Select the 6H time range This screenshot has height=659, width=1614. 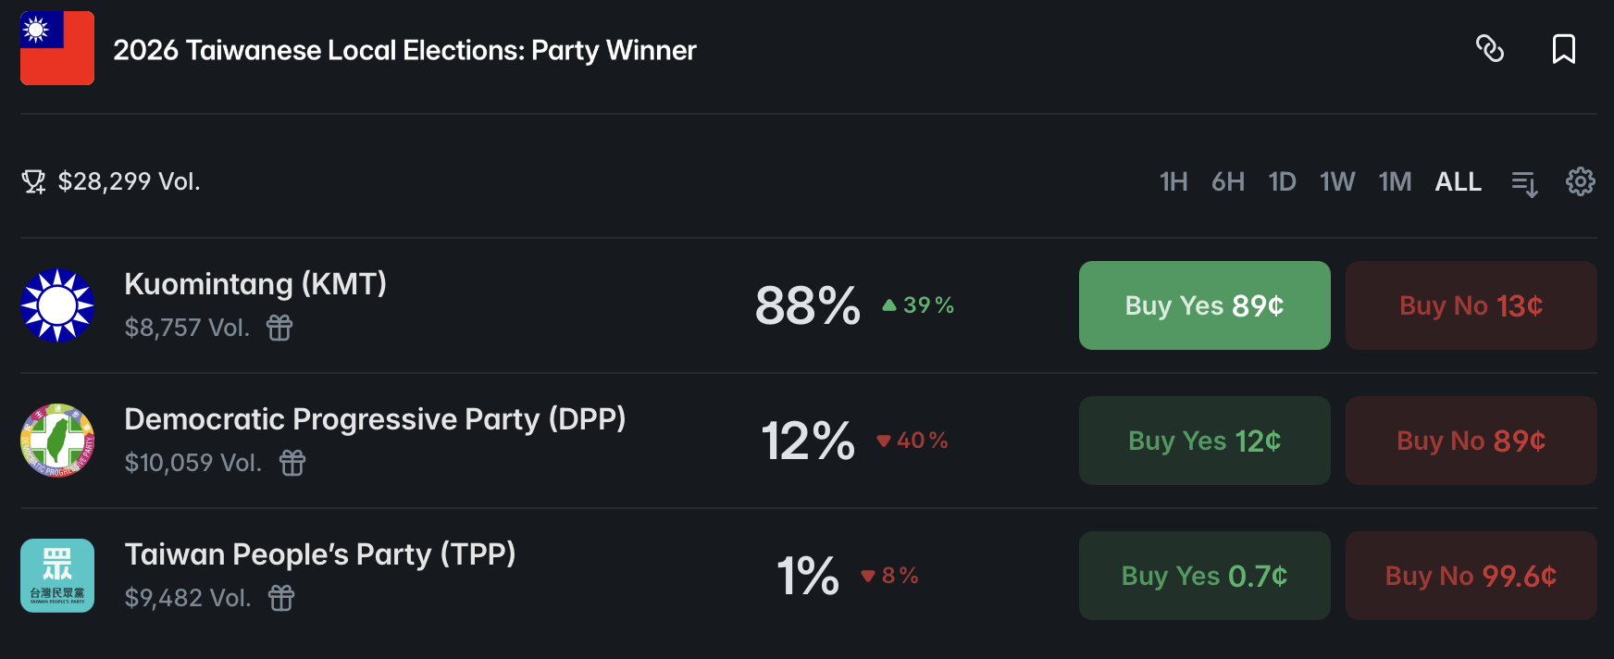coord(1227,181)
